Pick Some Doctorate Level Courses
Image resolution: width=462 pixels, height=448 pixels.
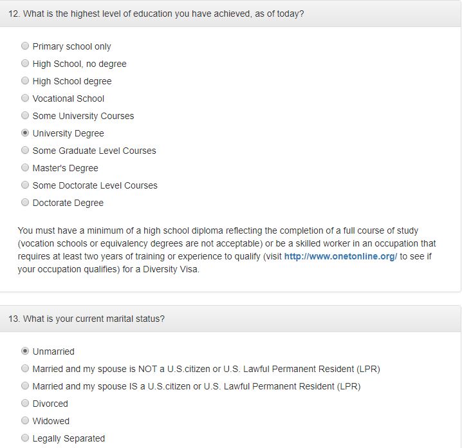(x=25, y=185)
